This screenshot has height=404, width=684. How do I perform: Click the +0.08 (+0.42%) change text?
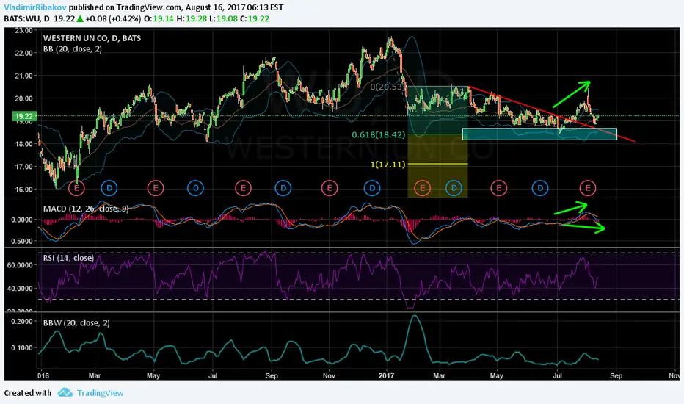tap(113, 19)
